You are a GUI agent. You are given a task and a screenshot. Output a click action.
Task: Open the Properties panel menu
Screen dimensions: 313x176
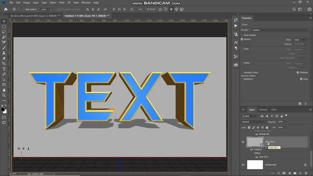point(311,18)
